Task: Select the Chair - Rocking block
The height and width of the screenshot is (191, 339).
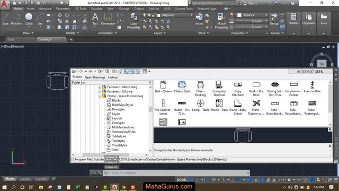Action: tap(200, 89)
